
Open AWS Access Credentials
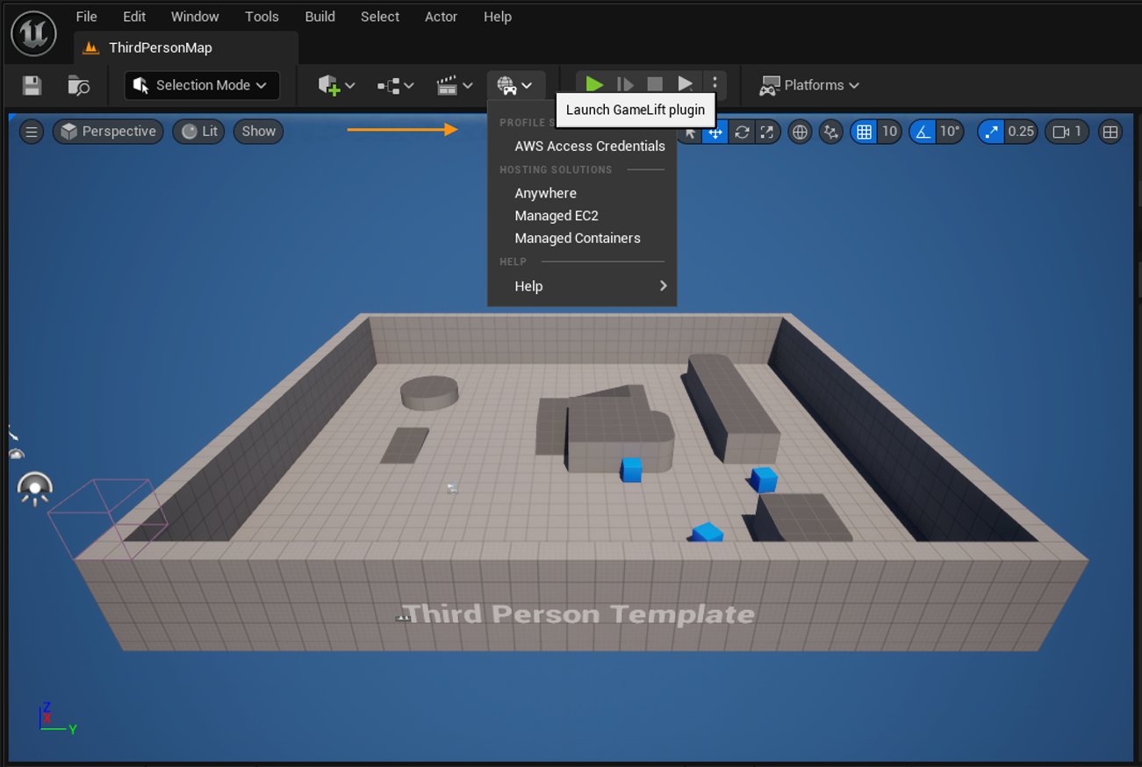click(x=589, y=146)
